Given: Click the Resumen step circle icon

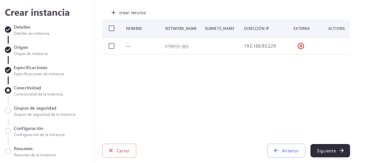Looking at the screenshot, I should 8,151.
